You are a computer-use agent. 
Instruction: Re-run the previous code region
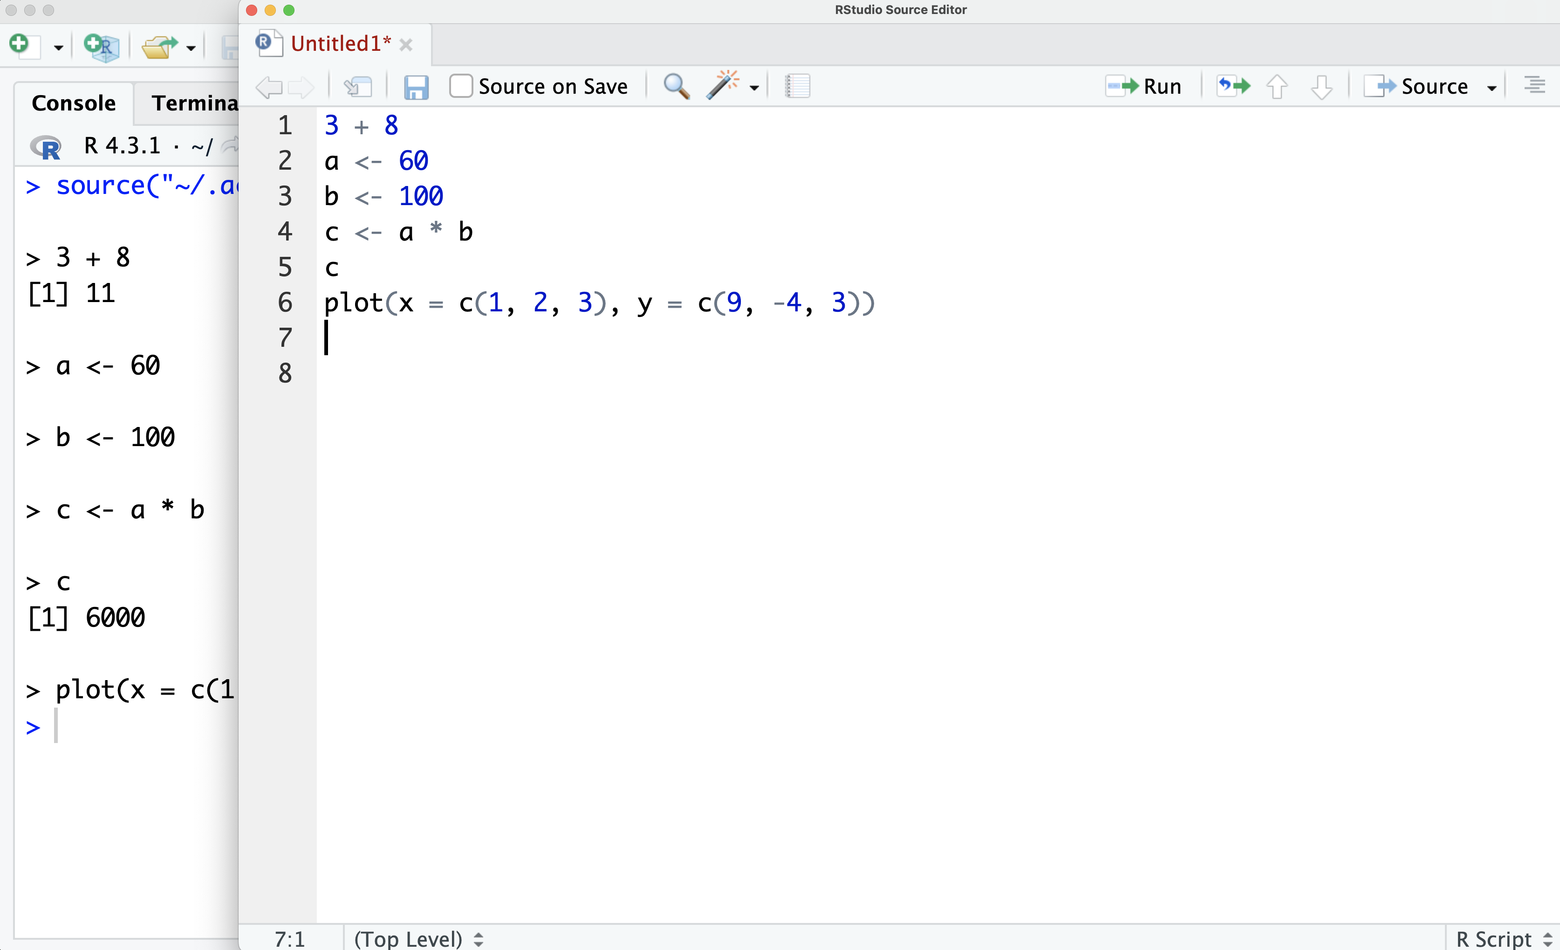point(1233,86)
